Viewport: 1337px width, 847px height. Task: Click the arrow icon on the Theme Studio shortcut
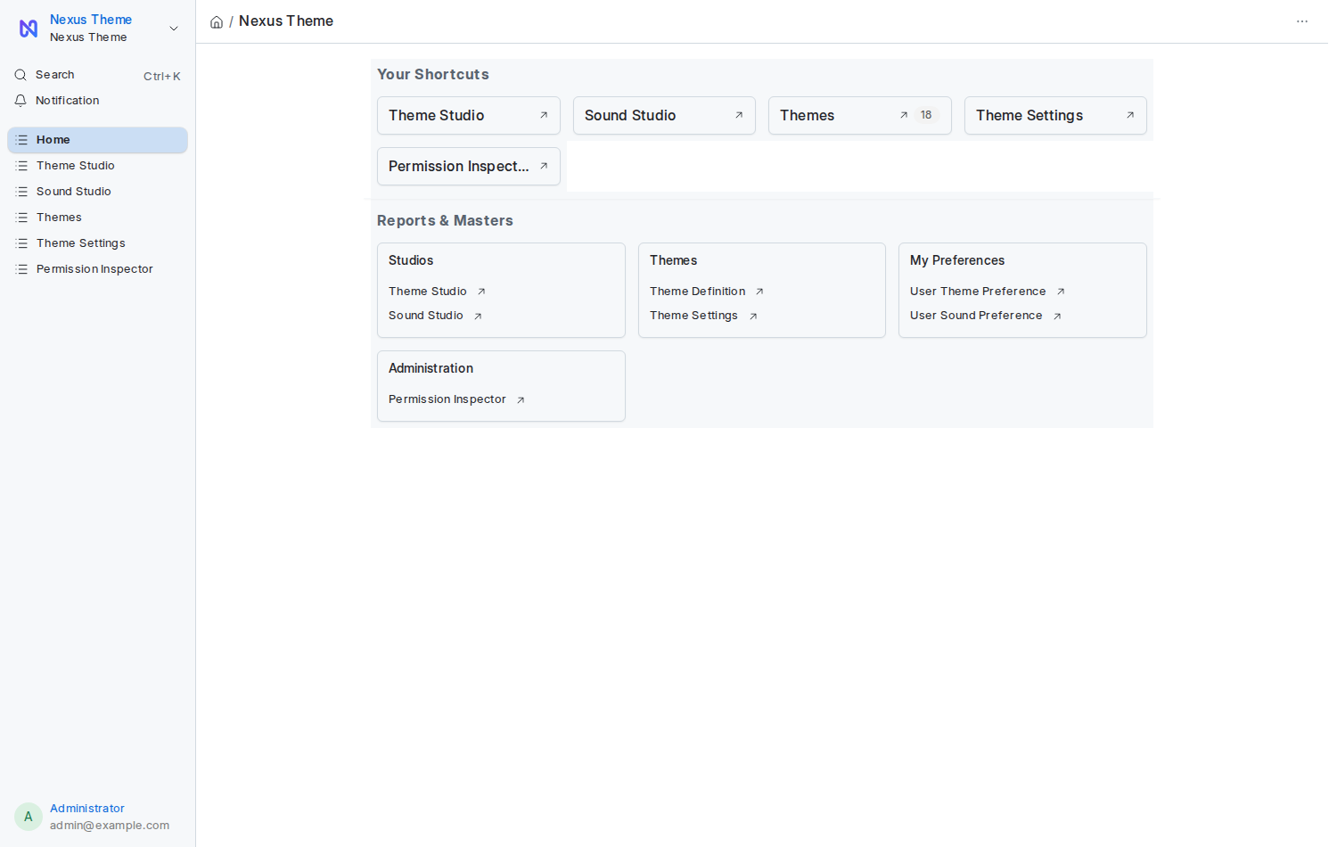coord(544,116)
